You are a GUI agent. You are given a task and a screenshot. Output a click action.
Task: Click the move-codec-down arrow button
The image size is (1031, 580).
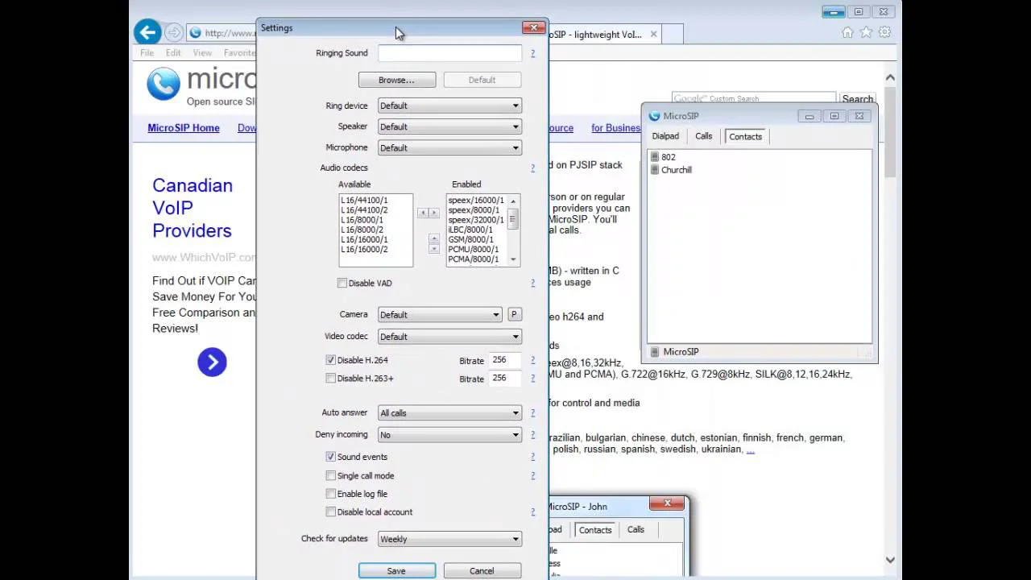(434, 249)
